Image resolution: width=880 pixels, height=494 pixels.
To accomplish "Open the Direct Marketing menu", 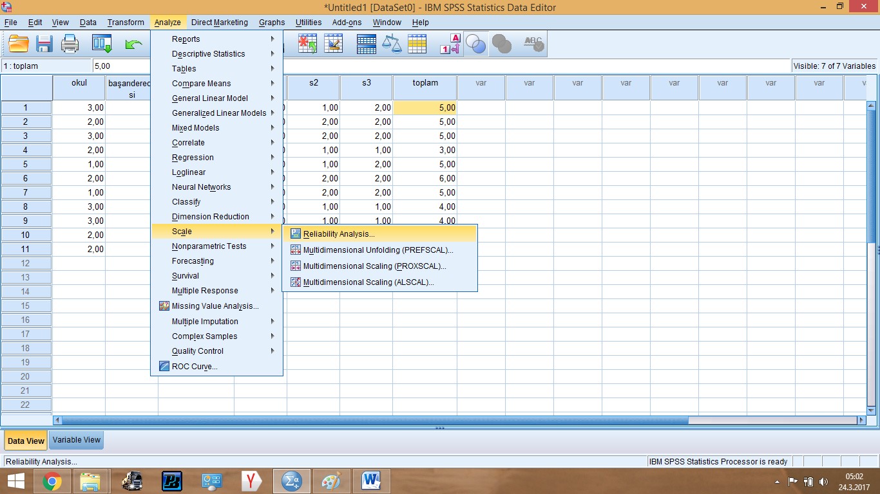I will pyautogui.click(x=220, y=23).
